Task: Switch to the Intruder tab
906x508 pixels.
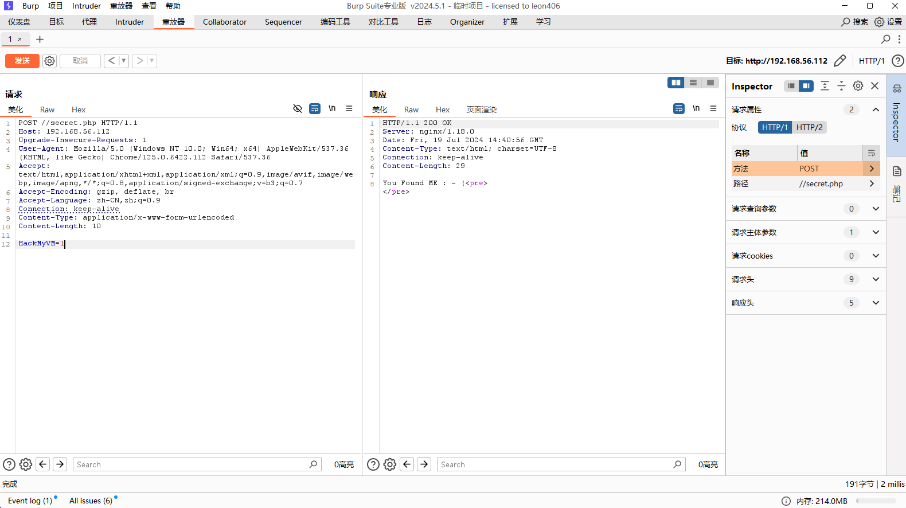Action: (130, 22)
